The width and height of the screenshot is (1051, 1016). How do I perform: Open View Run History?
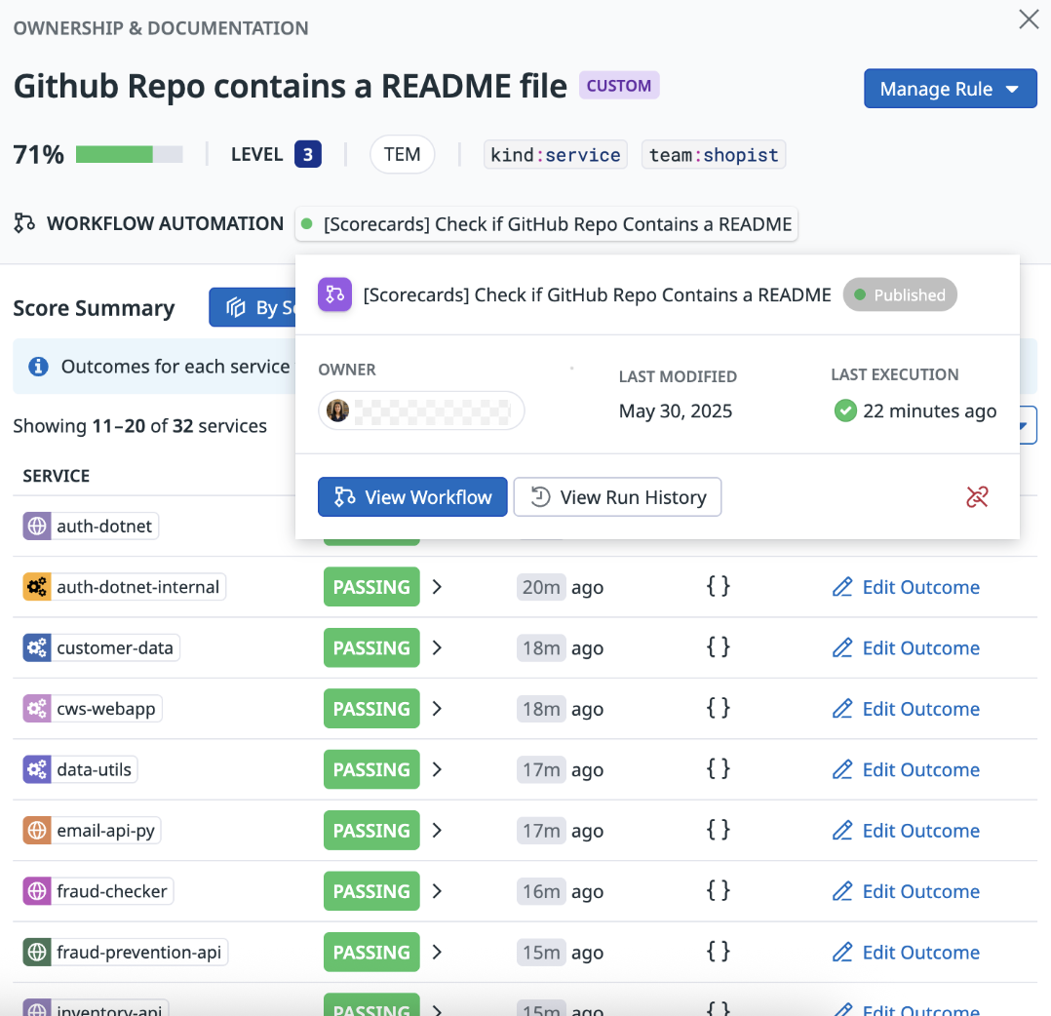(x=617, y=497)
